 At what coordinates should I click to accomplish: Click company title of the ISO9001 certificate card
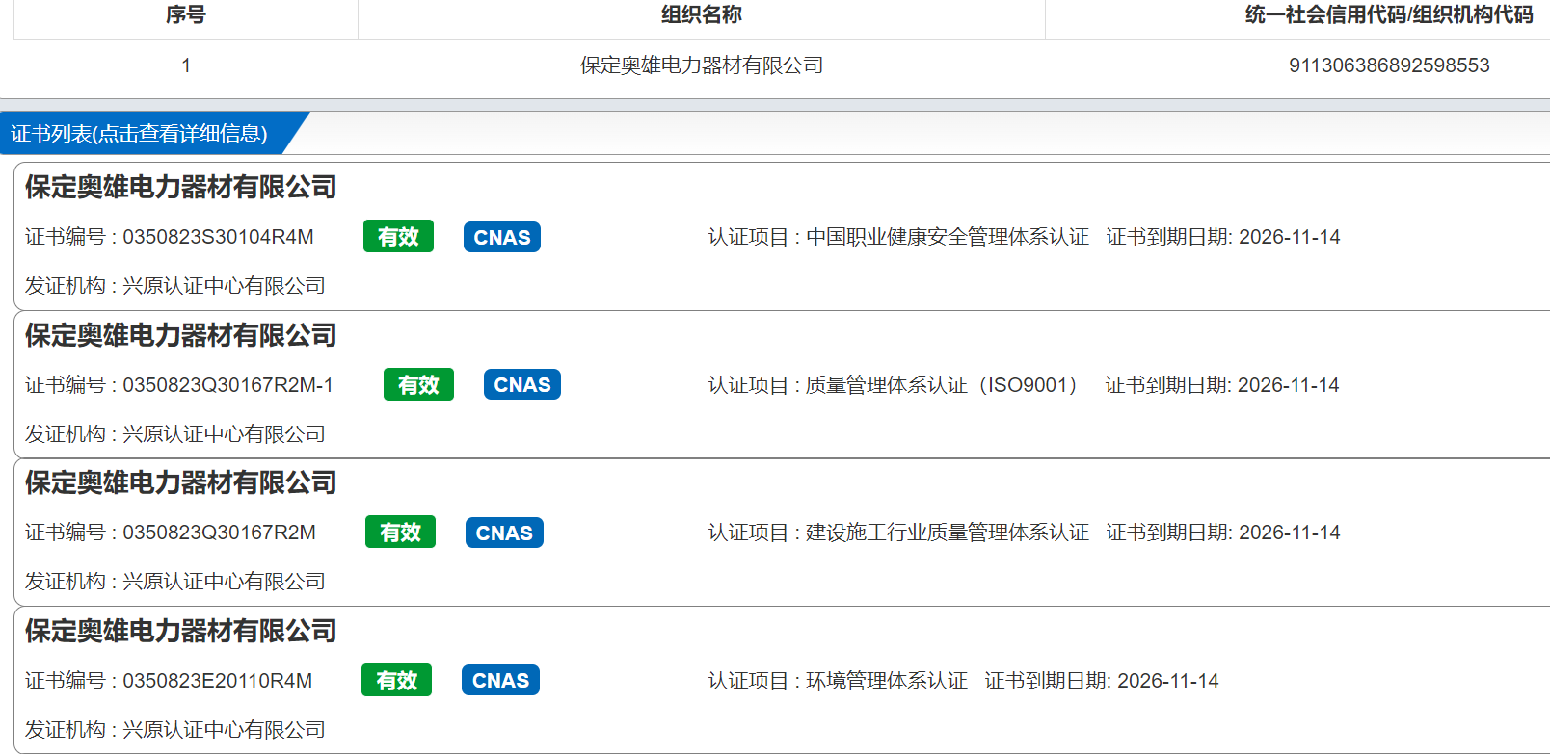[x=180, y=335]
